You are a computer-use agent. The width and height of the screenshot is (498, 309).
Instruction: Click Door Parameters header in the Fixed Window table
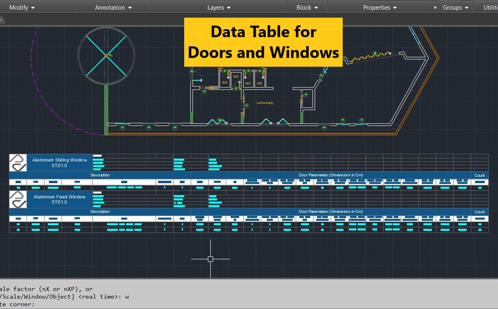tap(331, 212)
